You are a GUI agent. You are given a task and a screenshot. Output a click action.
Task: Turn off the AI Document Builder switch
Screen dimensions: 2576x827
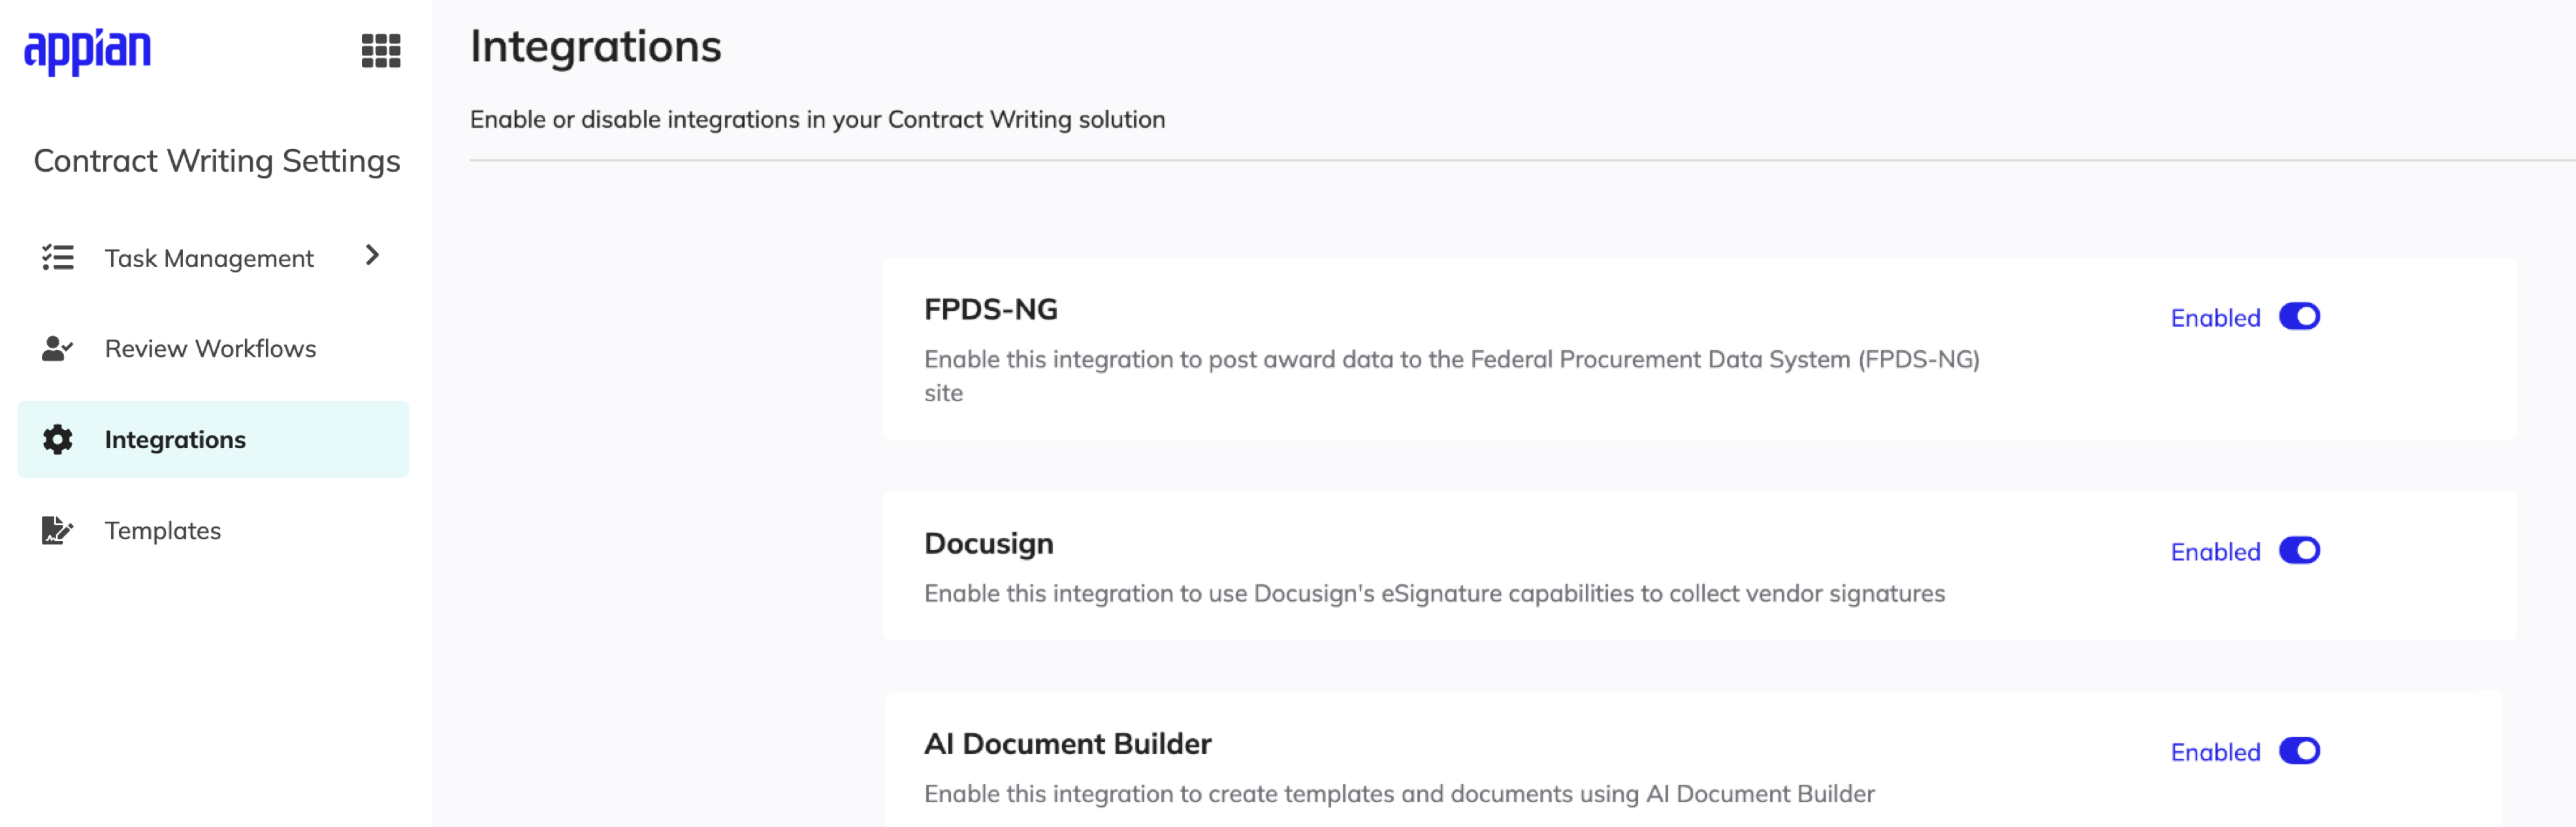pos(2299,751)
